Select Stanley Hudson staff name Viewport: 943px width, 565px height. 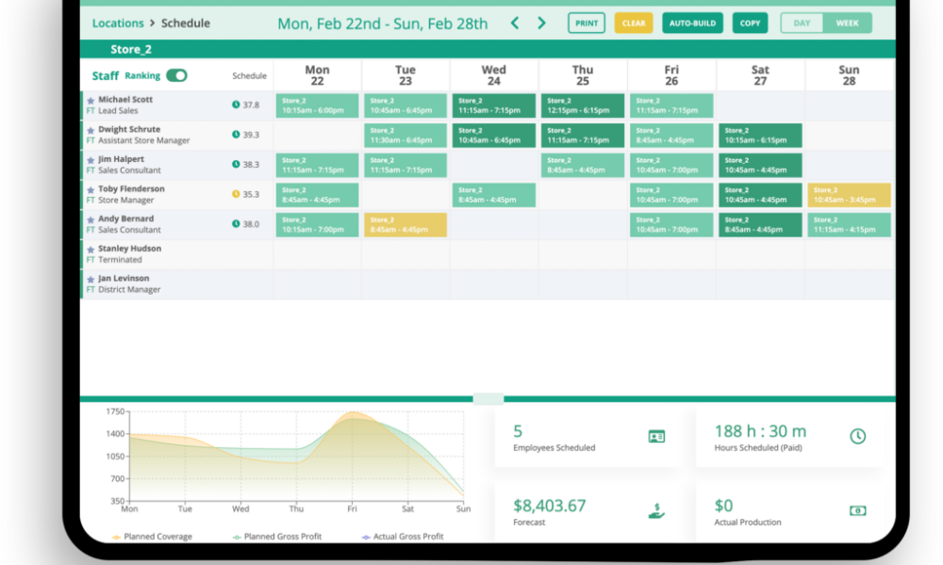[129, 248]
